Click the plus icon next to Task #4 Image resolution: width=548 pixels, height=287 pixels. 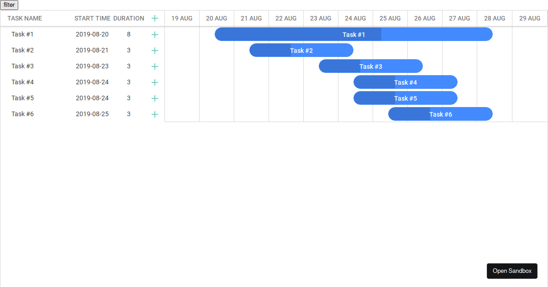pos(155,82)
